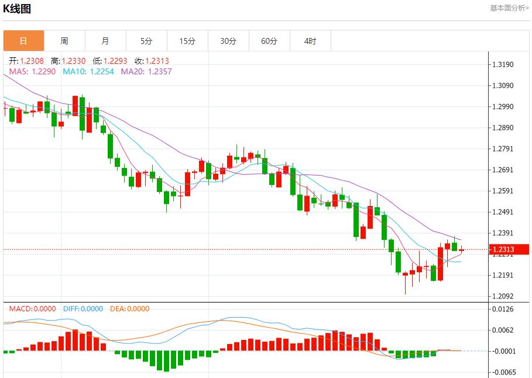
Task: Click the MA5 indicator label
Action: pos(33,71)
